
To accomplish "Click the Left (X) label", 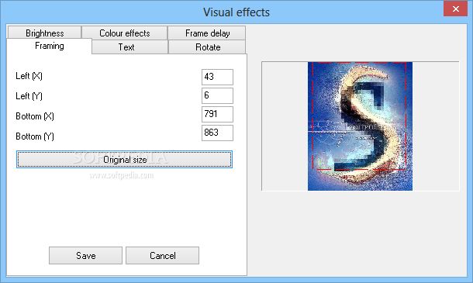I will click(x=29, y=76).
